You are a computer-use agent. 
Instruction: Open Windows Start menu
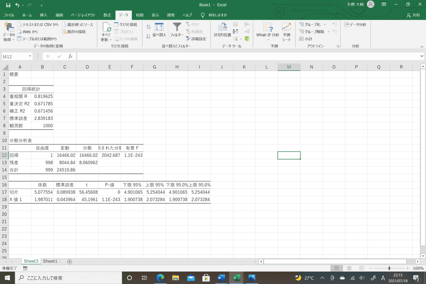tap(7, 278)
